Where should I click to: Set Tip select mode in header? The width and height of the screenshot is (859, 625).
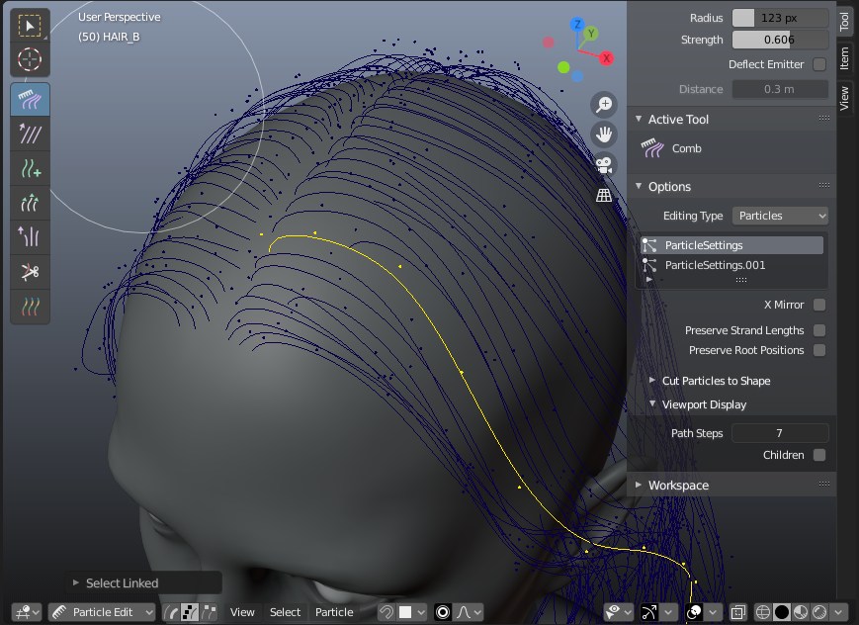tap(209, 612)
